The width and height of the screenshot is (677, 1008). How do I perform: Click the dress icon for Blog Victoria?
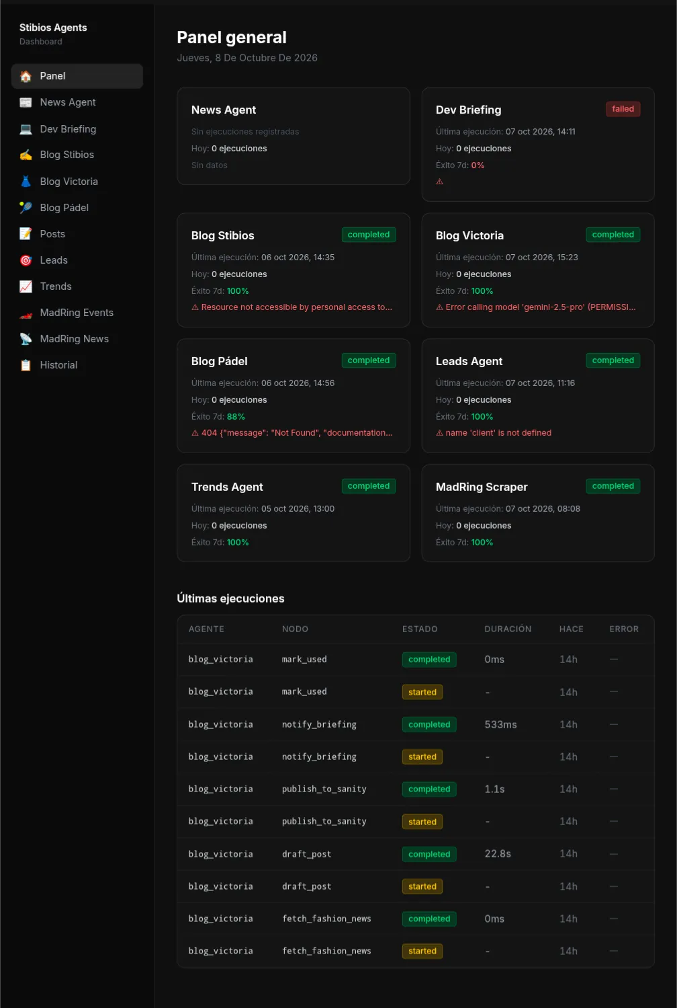point(26,182)
